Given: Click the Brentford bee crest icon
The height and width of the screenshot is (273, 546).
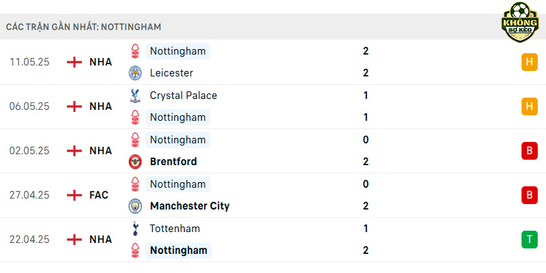Looking at the screenshot, I should pos(135,162).
